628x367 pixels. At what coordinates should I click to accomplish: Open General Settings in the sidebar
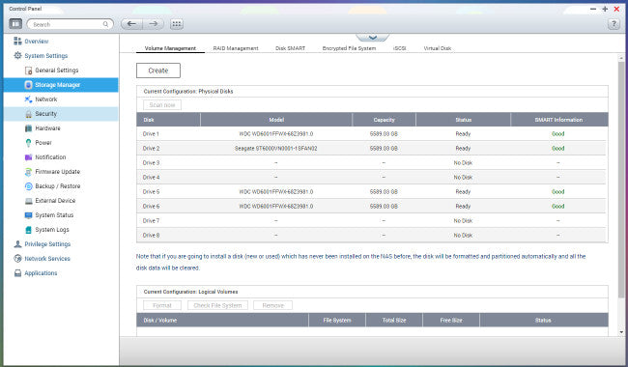click(x=57, y=71)
